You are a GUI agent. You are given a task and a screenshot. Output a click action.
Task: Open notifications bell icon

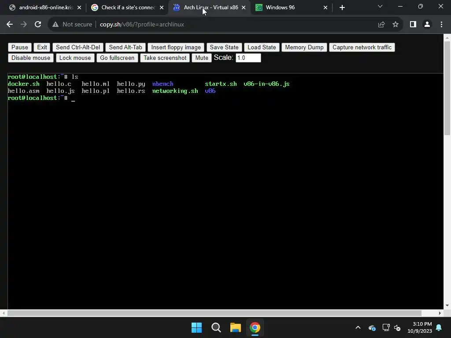(x=439, y=327)
